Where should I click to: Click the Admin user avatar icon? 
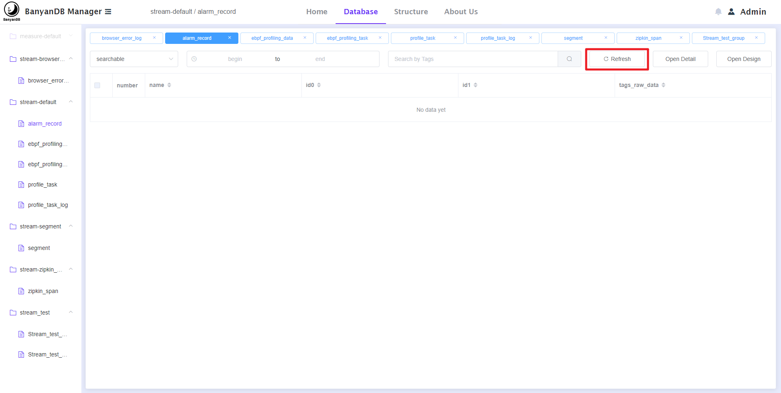tap(731, 12)
